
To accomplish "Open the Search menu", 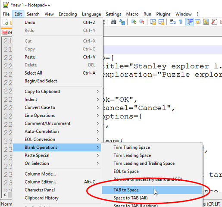I will (x=33, y=14).
